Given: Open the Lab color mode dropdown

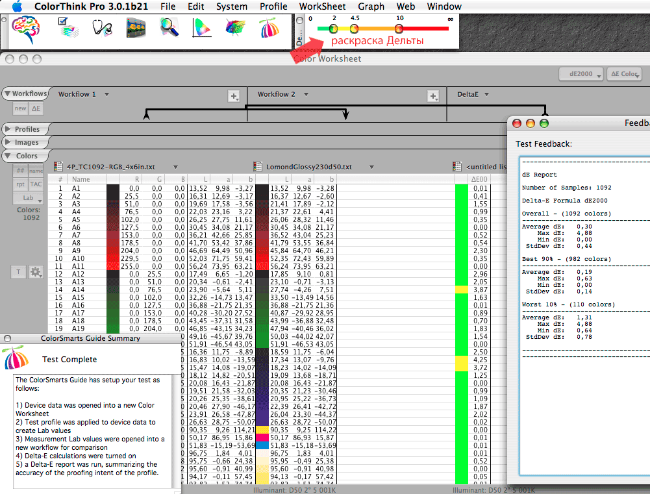Looking at the screenshot, I should (28, 198).
